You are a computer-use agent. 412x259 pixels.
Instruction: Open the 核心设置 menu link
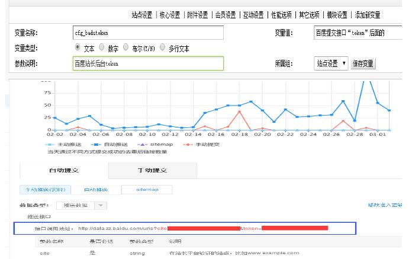pyautogui.click(x=170, y=15)
